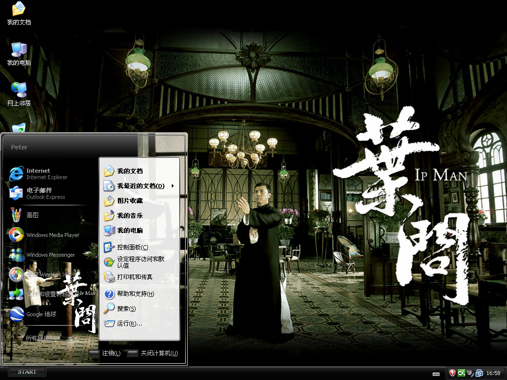Click the 16:58 clock in the tray
507x380 pixels.
[x=494, y=373]
